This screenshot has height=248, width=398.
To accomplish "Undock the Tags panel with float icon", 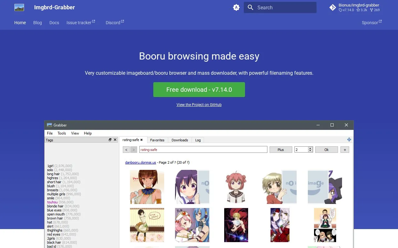I will pyautogui.click(x=110, y=140).
